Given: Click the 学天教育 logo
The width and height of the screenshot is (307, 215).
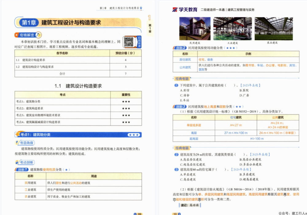Looking at the screenshot, I should click(x=185, y=9).
